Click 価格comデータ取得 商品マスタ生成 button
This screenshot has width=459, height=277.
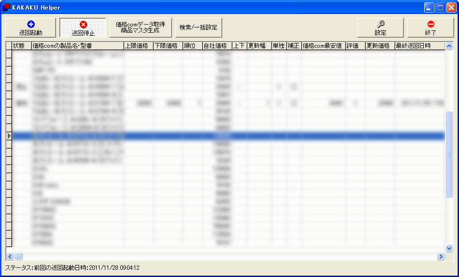click(141, 28)
